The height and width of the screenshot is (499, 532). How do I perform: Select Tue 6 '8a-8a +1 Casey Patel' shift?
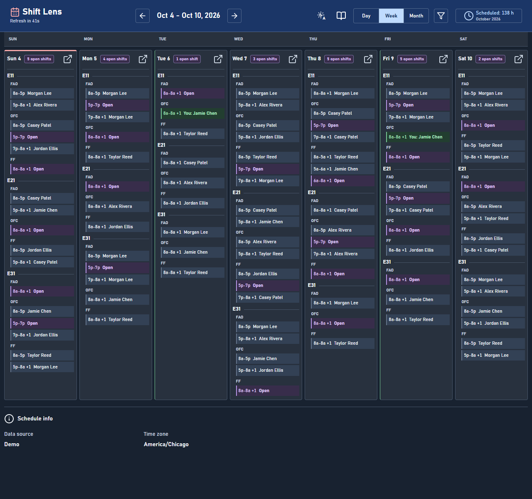click(192, 163)
